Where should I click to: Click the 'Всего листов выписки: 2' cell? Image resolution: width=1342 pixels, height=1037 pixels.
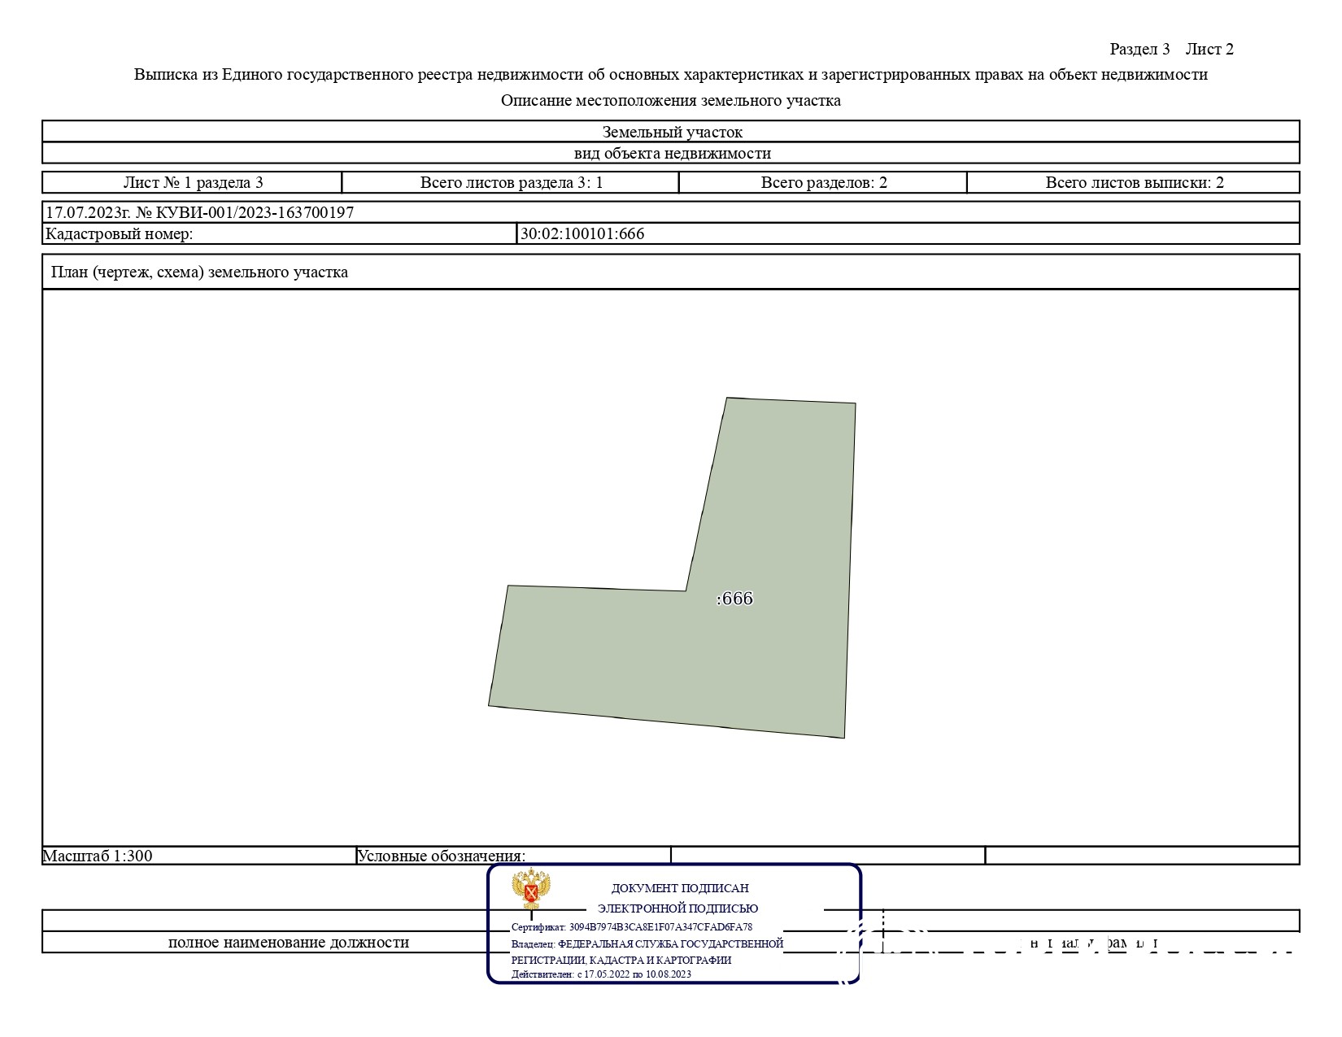[x=1134, y=182]
